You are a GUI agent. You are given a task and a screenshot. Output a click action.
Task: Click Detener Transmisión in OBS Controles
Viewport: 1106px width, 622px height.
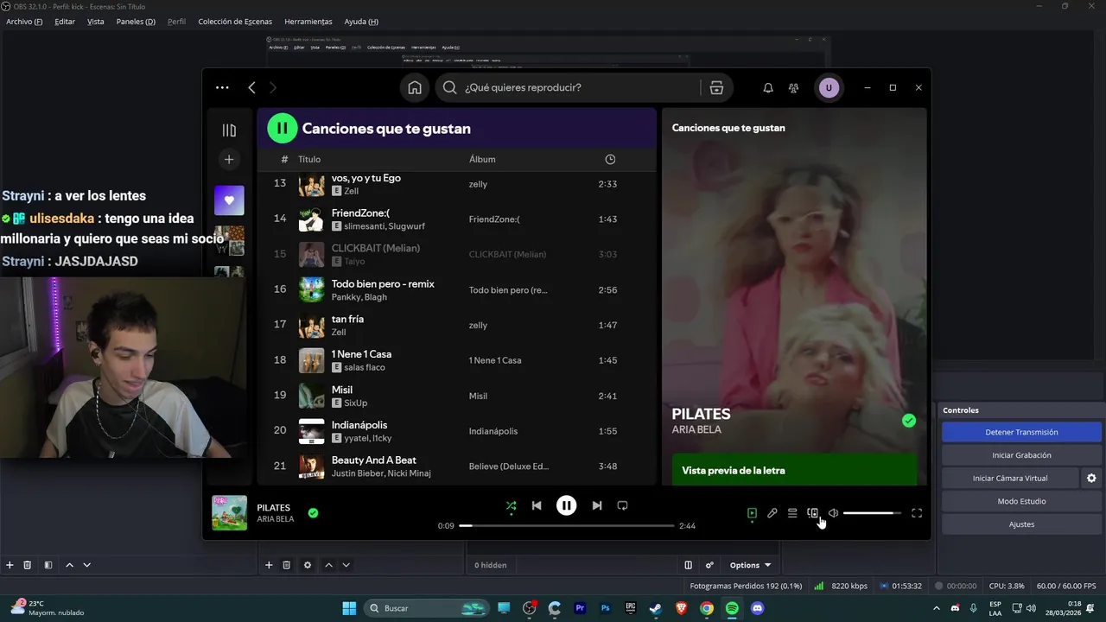tap(1021, 432)
